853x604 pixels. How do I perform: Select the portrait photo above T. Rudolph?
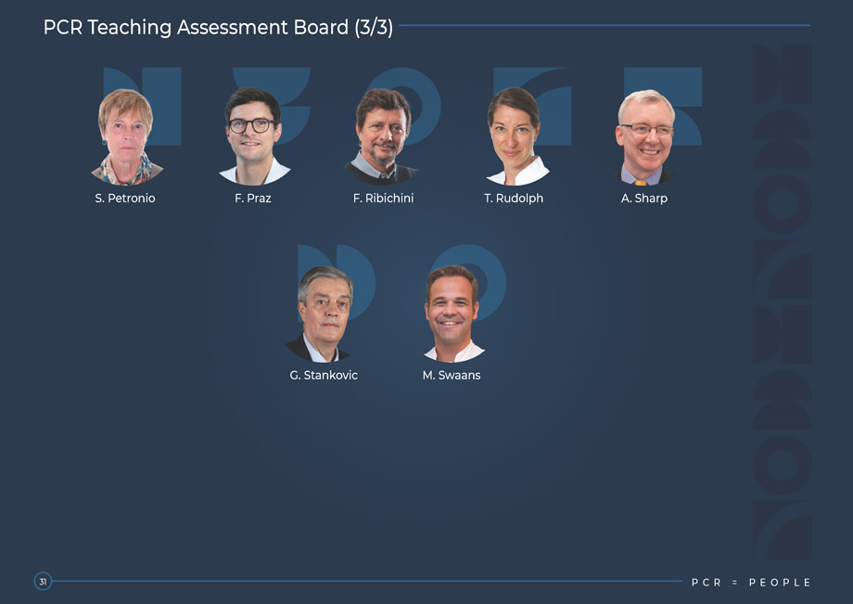[514, 136]
